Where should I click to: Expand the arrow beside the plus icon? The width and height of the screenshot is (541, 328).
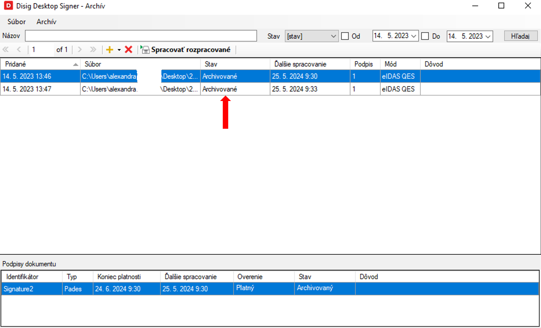point(119,50)
